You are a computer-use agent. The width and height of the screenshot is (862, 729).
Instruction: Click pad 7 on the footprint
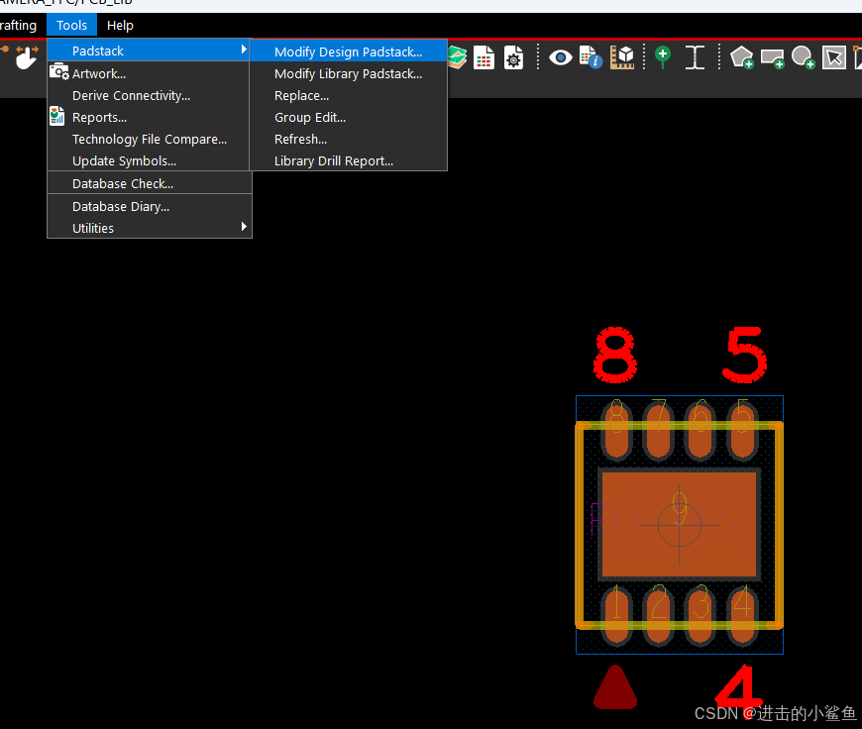pyautogui.click(x=659, y=431)
